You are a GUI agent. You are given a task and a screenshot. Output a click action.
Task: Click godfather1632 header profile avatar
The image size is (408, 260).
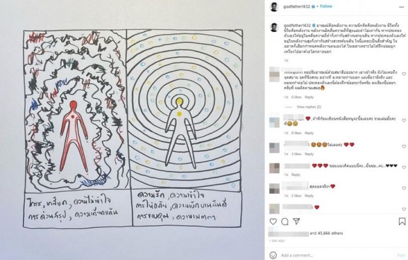[274, 7]
